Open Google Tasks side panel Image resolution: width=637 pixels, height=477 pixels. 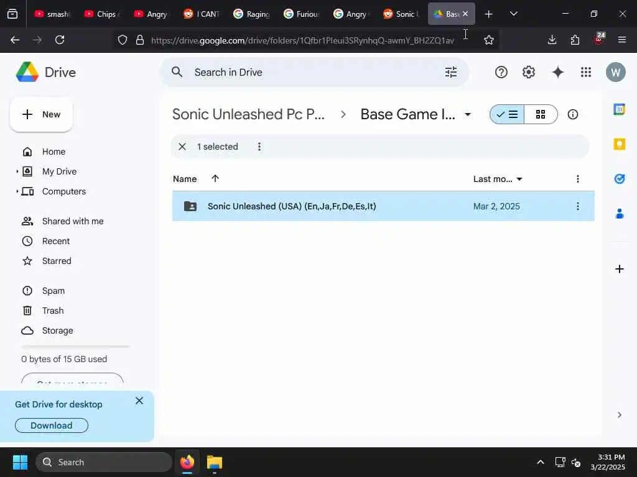[x=619, y=178]
